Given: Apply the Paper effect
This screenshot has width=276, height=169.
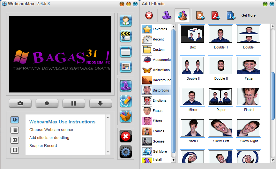Looking at the screenshot, I should [220, 97].
